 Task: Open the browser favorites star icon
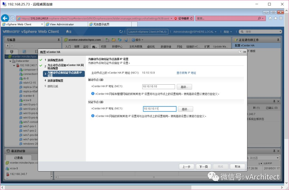276,18
